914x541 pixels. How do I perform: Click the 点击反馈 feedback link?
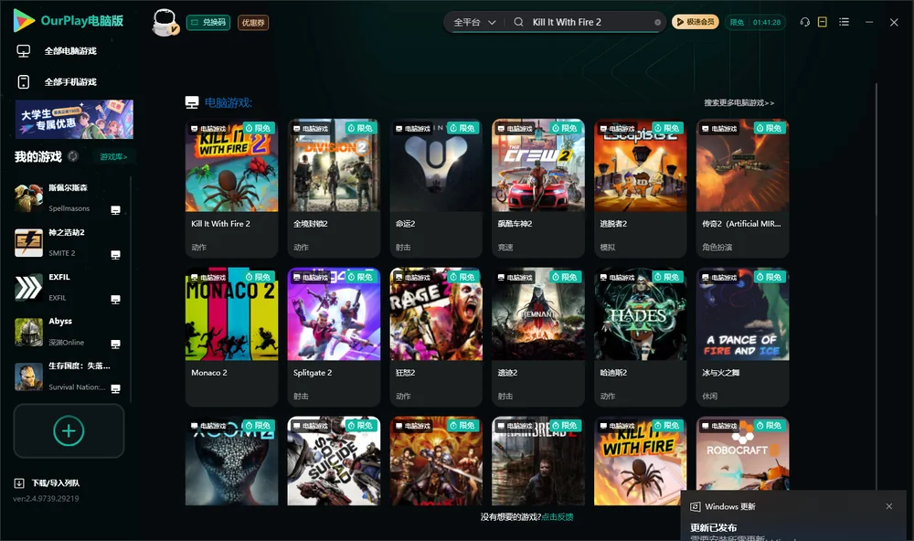[558, 516]
